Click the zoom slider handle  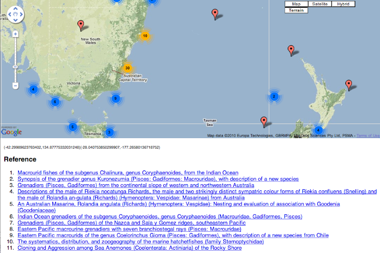pos(15,66)
